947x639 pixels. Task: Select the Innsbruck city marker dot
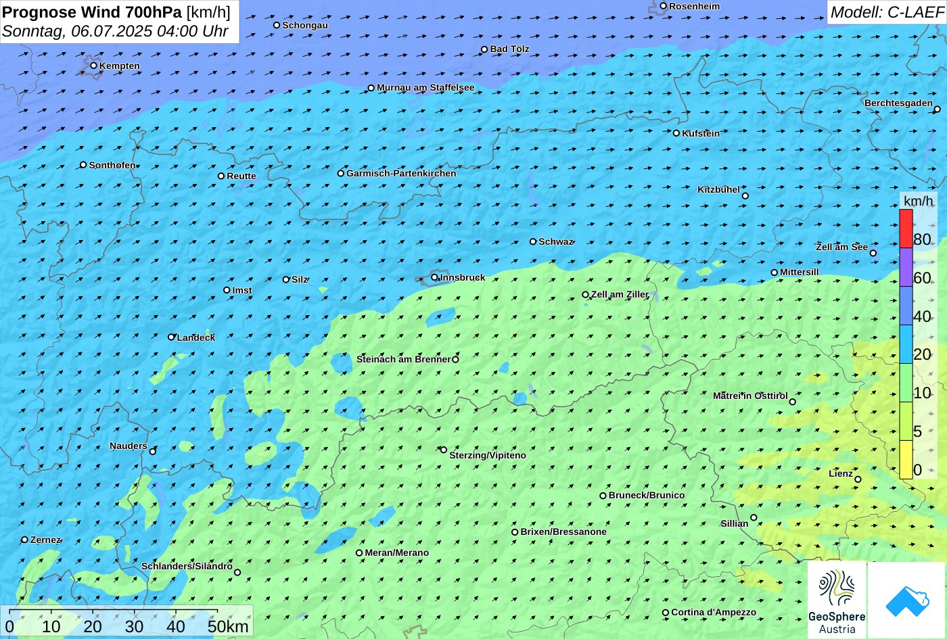click(x=434, y=277)
